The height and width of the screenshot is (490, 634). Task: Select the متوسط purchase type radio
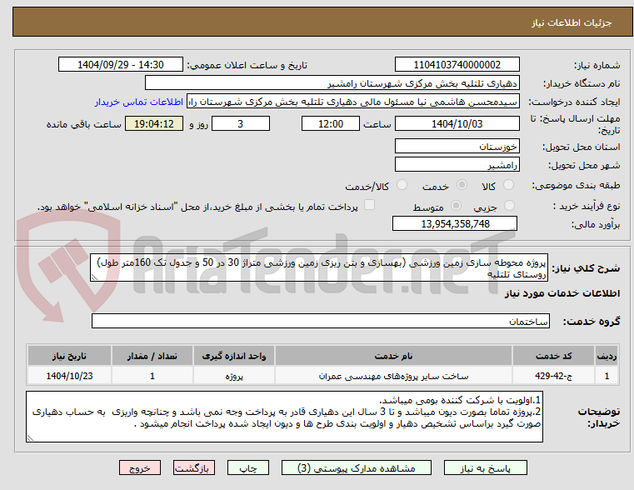coord(456,205)
